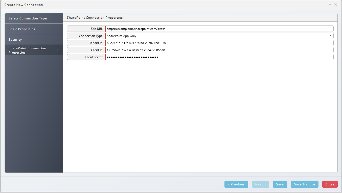Screen dimensions: 342x193
Task: Go to Basic Properties step
Action: (x=34, y=29)
